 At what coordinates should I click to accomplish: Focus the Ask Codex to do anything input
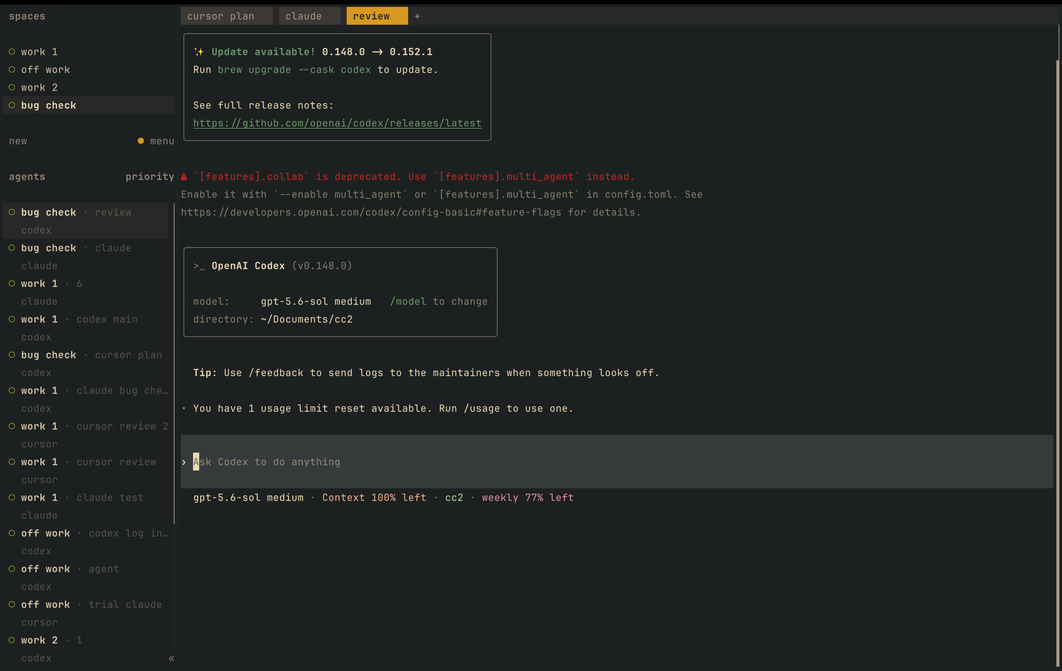click(x=616, y=462)
